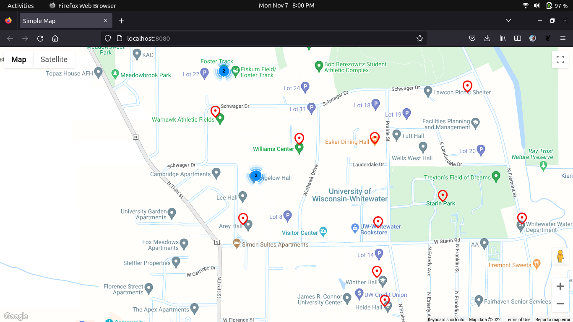
Task: Click the Lot 20 parking icon
Action: pyautogui.click(x=481, y=150)
